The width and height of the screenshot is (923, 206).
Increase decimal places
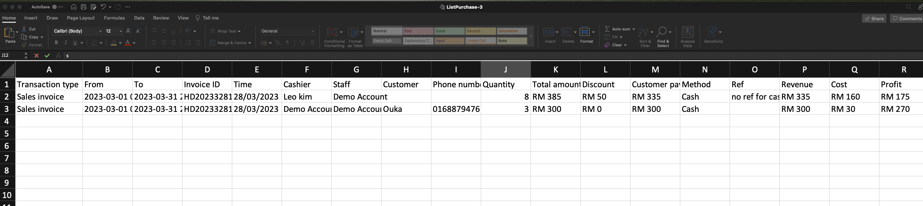coord(302,43)
